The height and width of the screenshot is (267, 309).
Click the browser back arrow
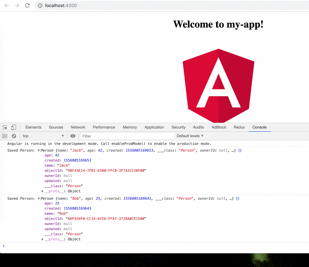(x=7, y=5)
